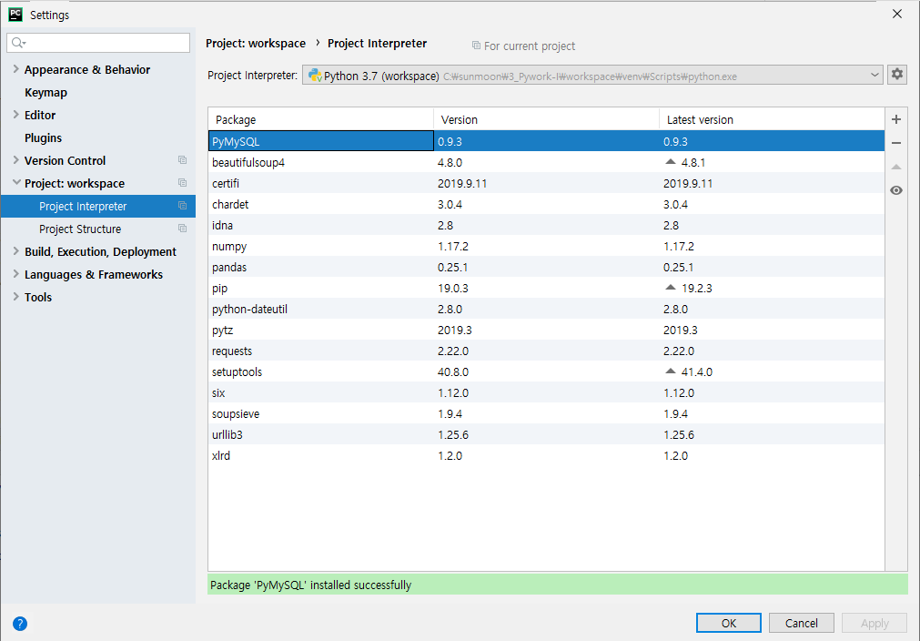
Task: Click the search magnifier icon
Action: tap(18, 42)
